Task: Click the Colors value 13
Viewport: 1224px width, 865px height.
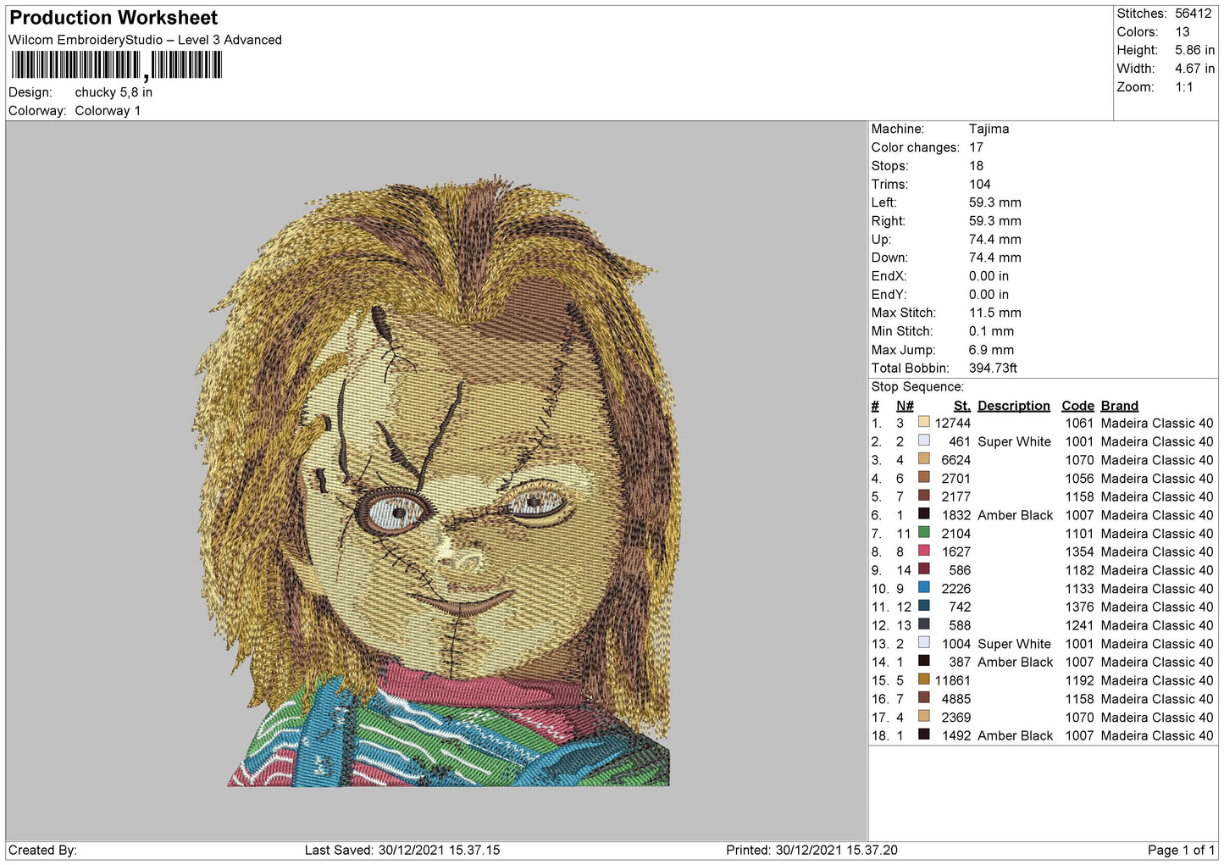Action: 1182,32
